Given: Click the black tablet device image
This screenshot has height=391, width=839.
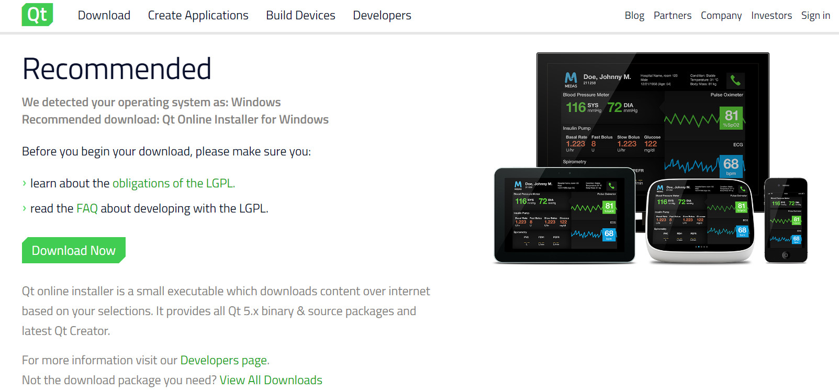Looking at the screenshot, I should coord(565,215).
